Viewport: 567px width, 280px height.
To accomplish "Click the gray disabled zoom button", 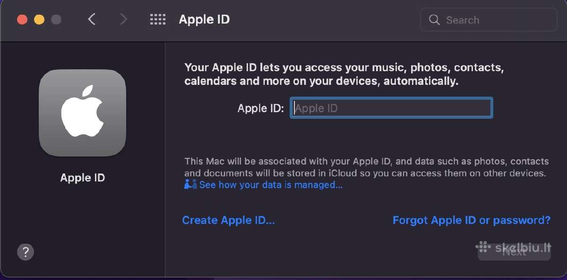I will [56, 20].
